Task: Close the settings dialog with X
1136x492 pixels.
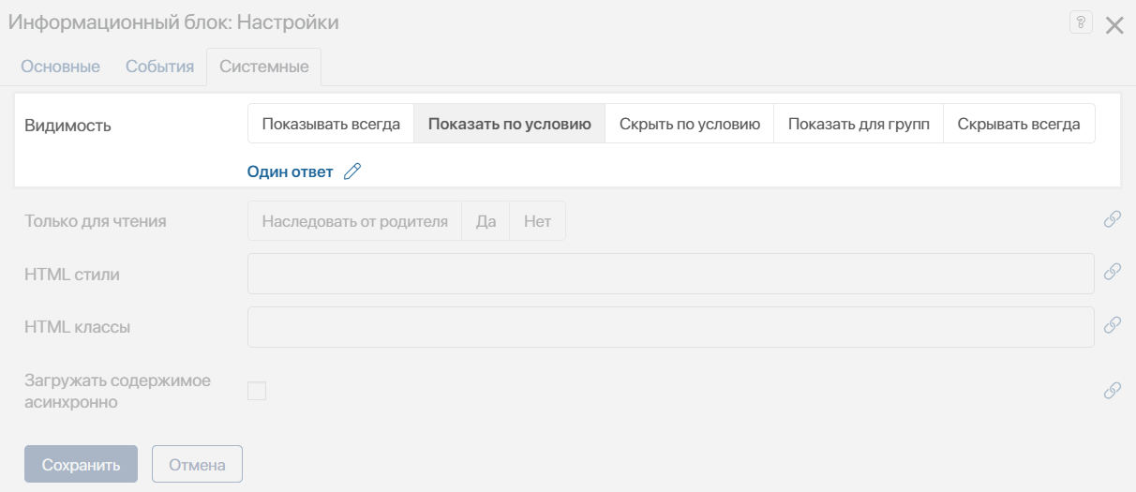Action: coord(1114,25)
